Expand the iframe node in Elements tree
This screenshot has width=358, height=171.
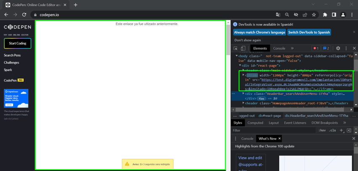point(243,75)
